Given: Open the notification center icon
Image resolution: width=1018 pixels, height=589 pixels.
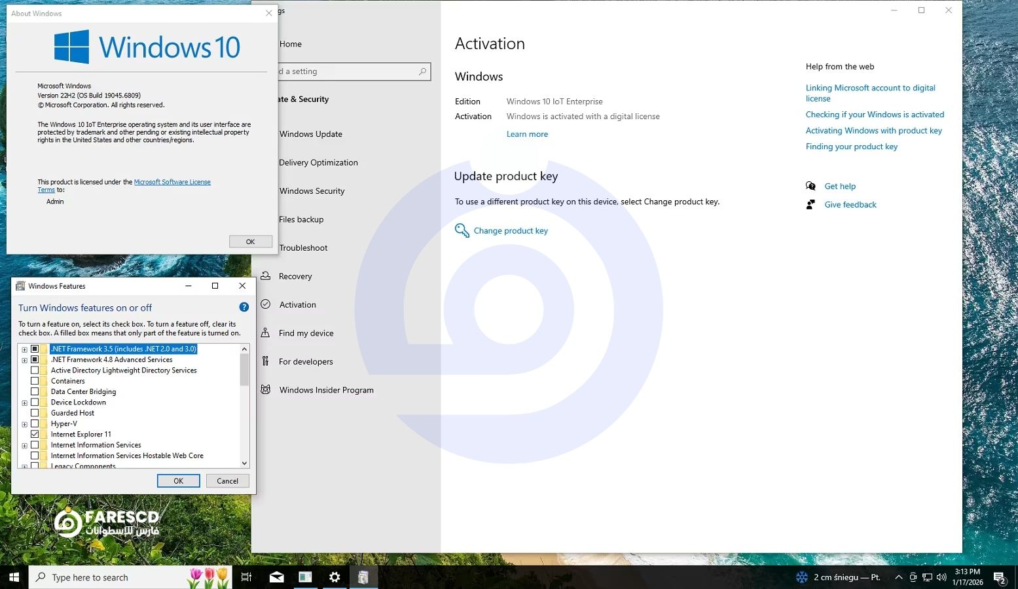Looking at the screenshot, I should tap(999, 577).
